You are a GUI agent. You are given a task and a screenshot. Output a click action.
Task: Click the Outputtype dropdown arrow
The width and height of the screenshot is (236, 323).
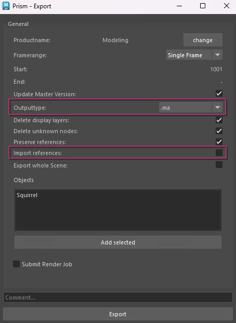[x=217, y=108]
